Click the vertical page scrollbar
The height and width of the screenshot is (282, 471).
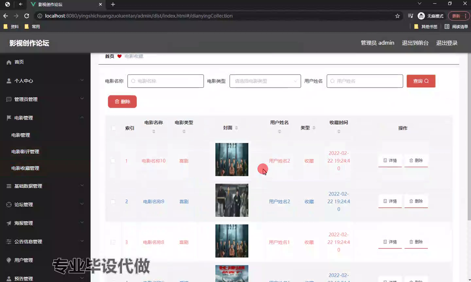click(x=469, y=137)
